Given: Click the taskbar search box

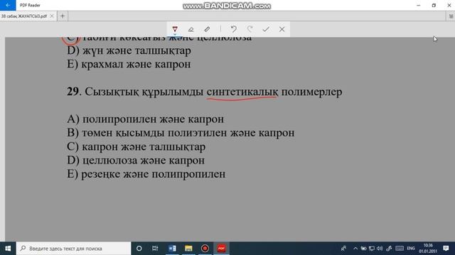Looking at the screenshot, I should tap(73, 249).
